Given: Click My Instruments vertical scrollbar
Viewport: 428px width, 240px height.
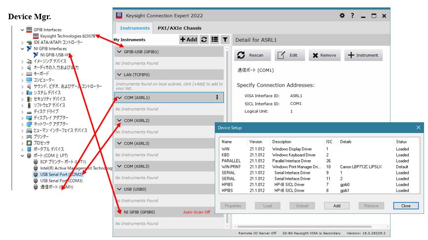Looking at the screenshot, I should (x=227, y=137).
